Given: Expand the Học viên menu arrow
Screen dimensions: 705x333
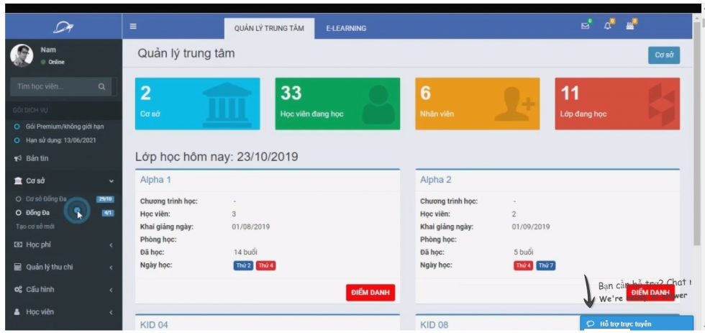Looking at the screenshot, I should [x=111, y=312].
